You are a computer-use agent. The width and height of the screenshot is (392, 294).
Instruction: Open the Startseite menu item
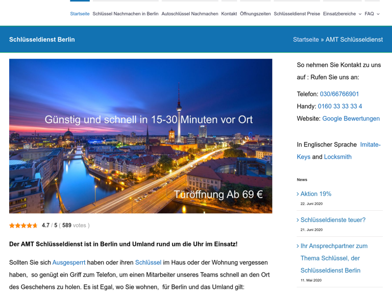(x=80, y=14)
